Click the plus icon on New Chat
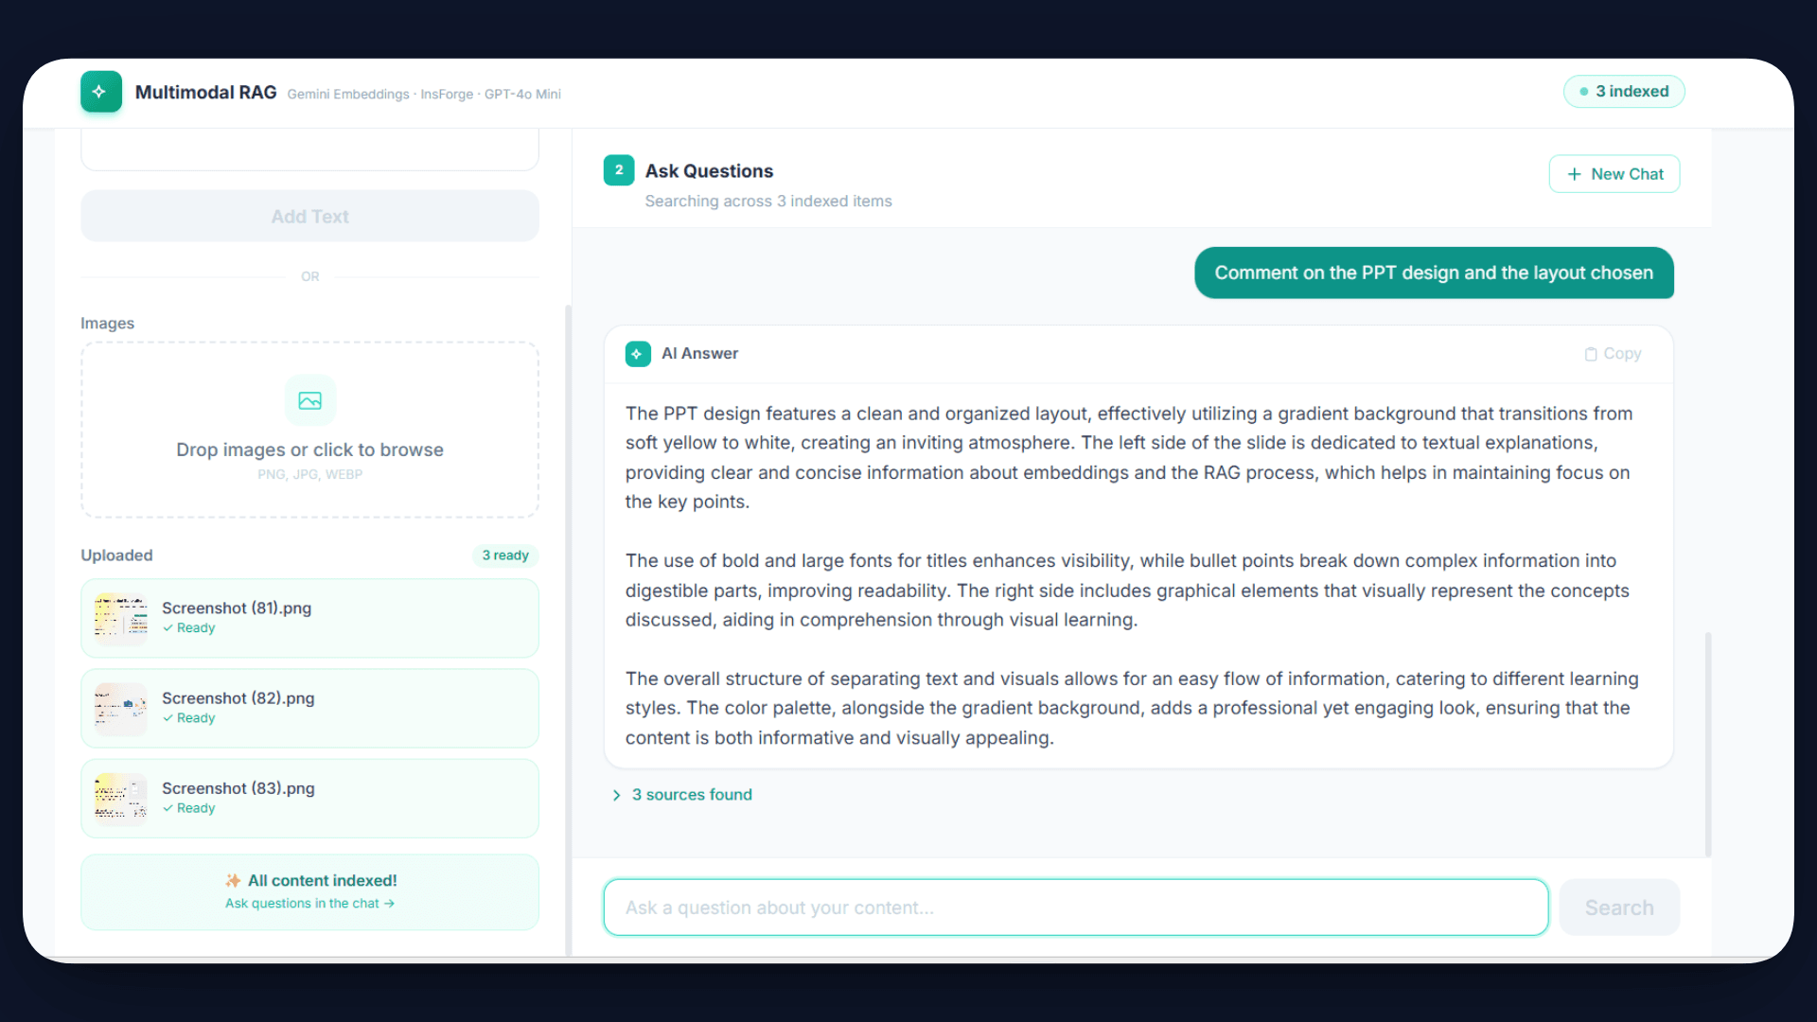 (1574, 174)
